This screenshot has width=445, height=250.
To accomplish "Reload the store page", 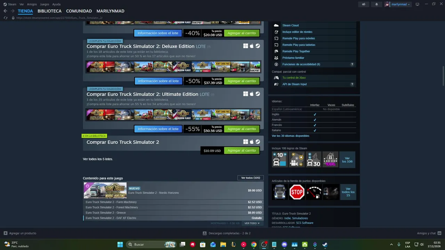I will (x=5, y=18).
